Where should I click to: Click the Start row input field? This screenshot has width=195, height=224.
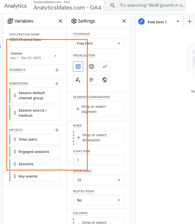(x=99, y=160)
